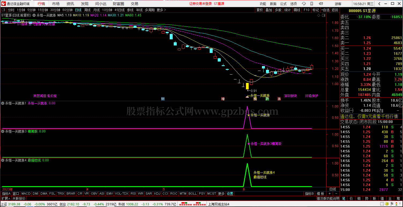Open the 叠加 overlay menu
This screenshot has width=403, height=207.
click(x=269, y=10)
